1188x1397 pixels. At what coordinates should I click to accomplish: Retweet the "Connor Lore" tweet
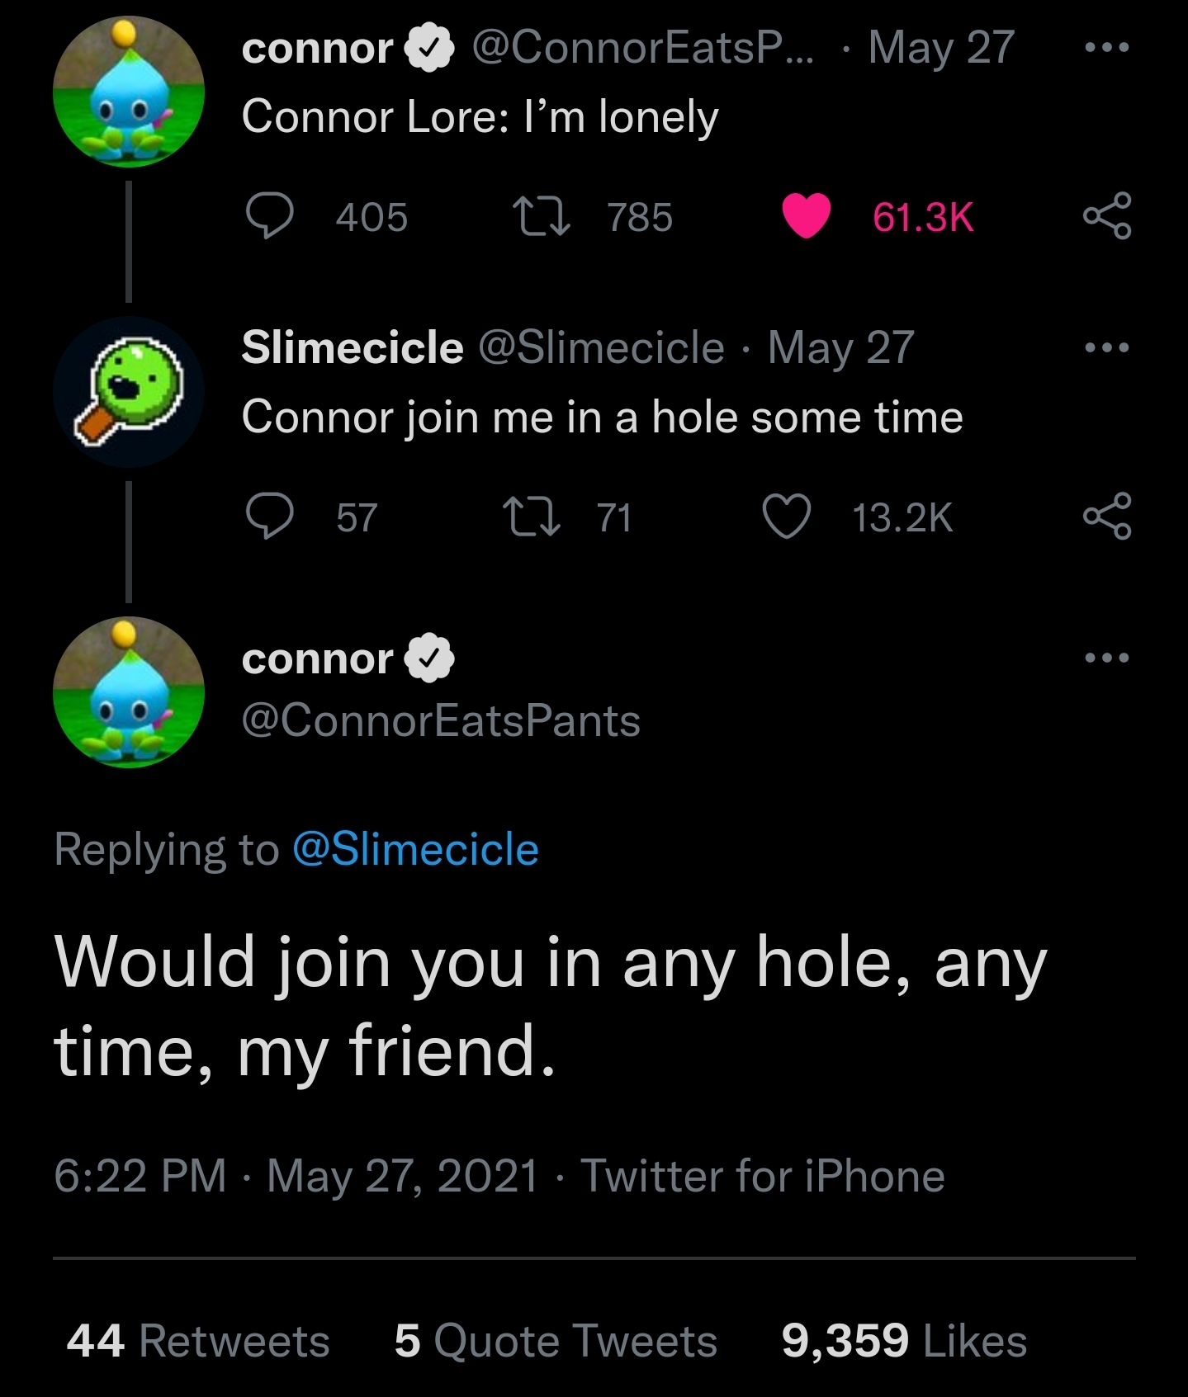[x=541, y=216]
